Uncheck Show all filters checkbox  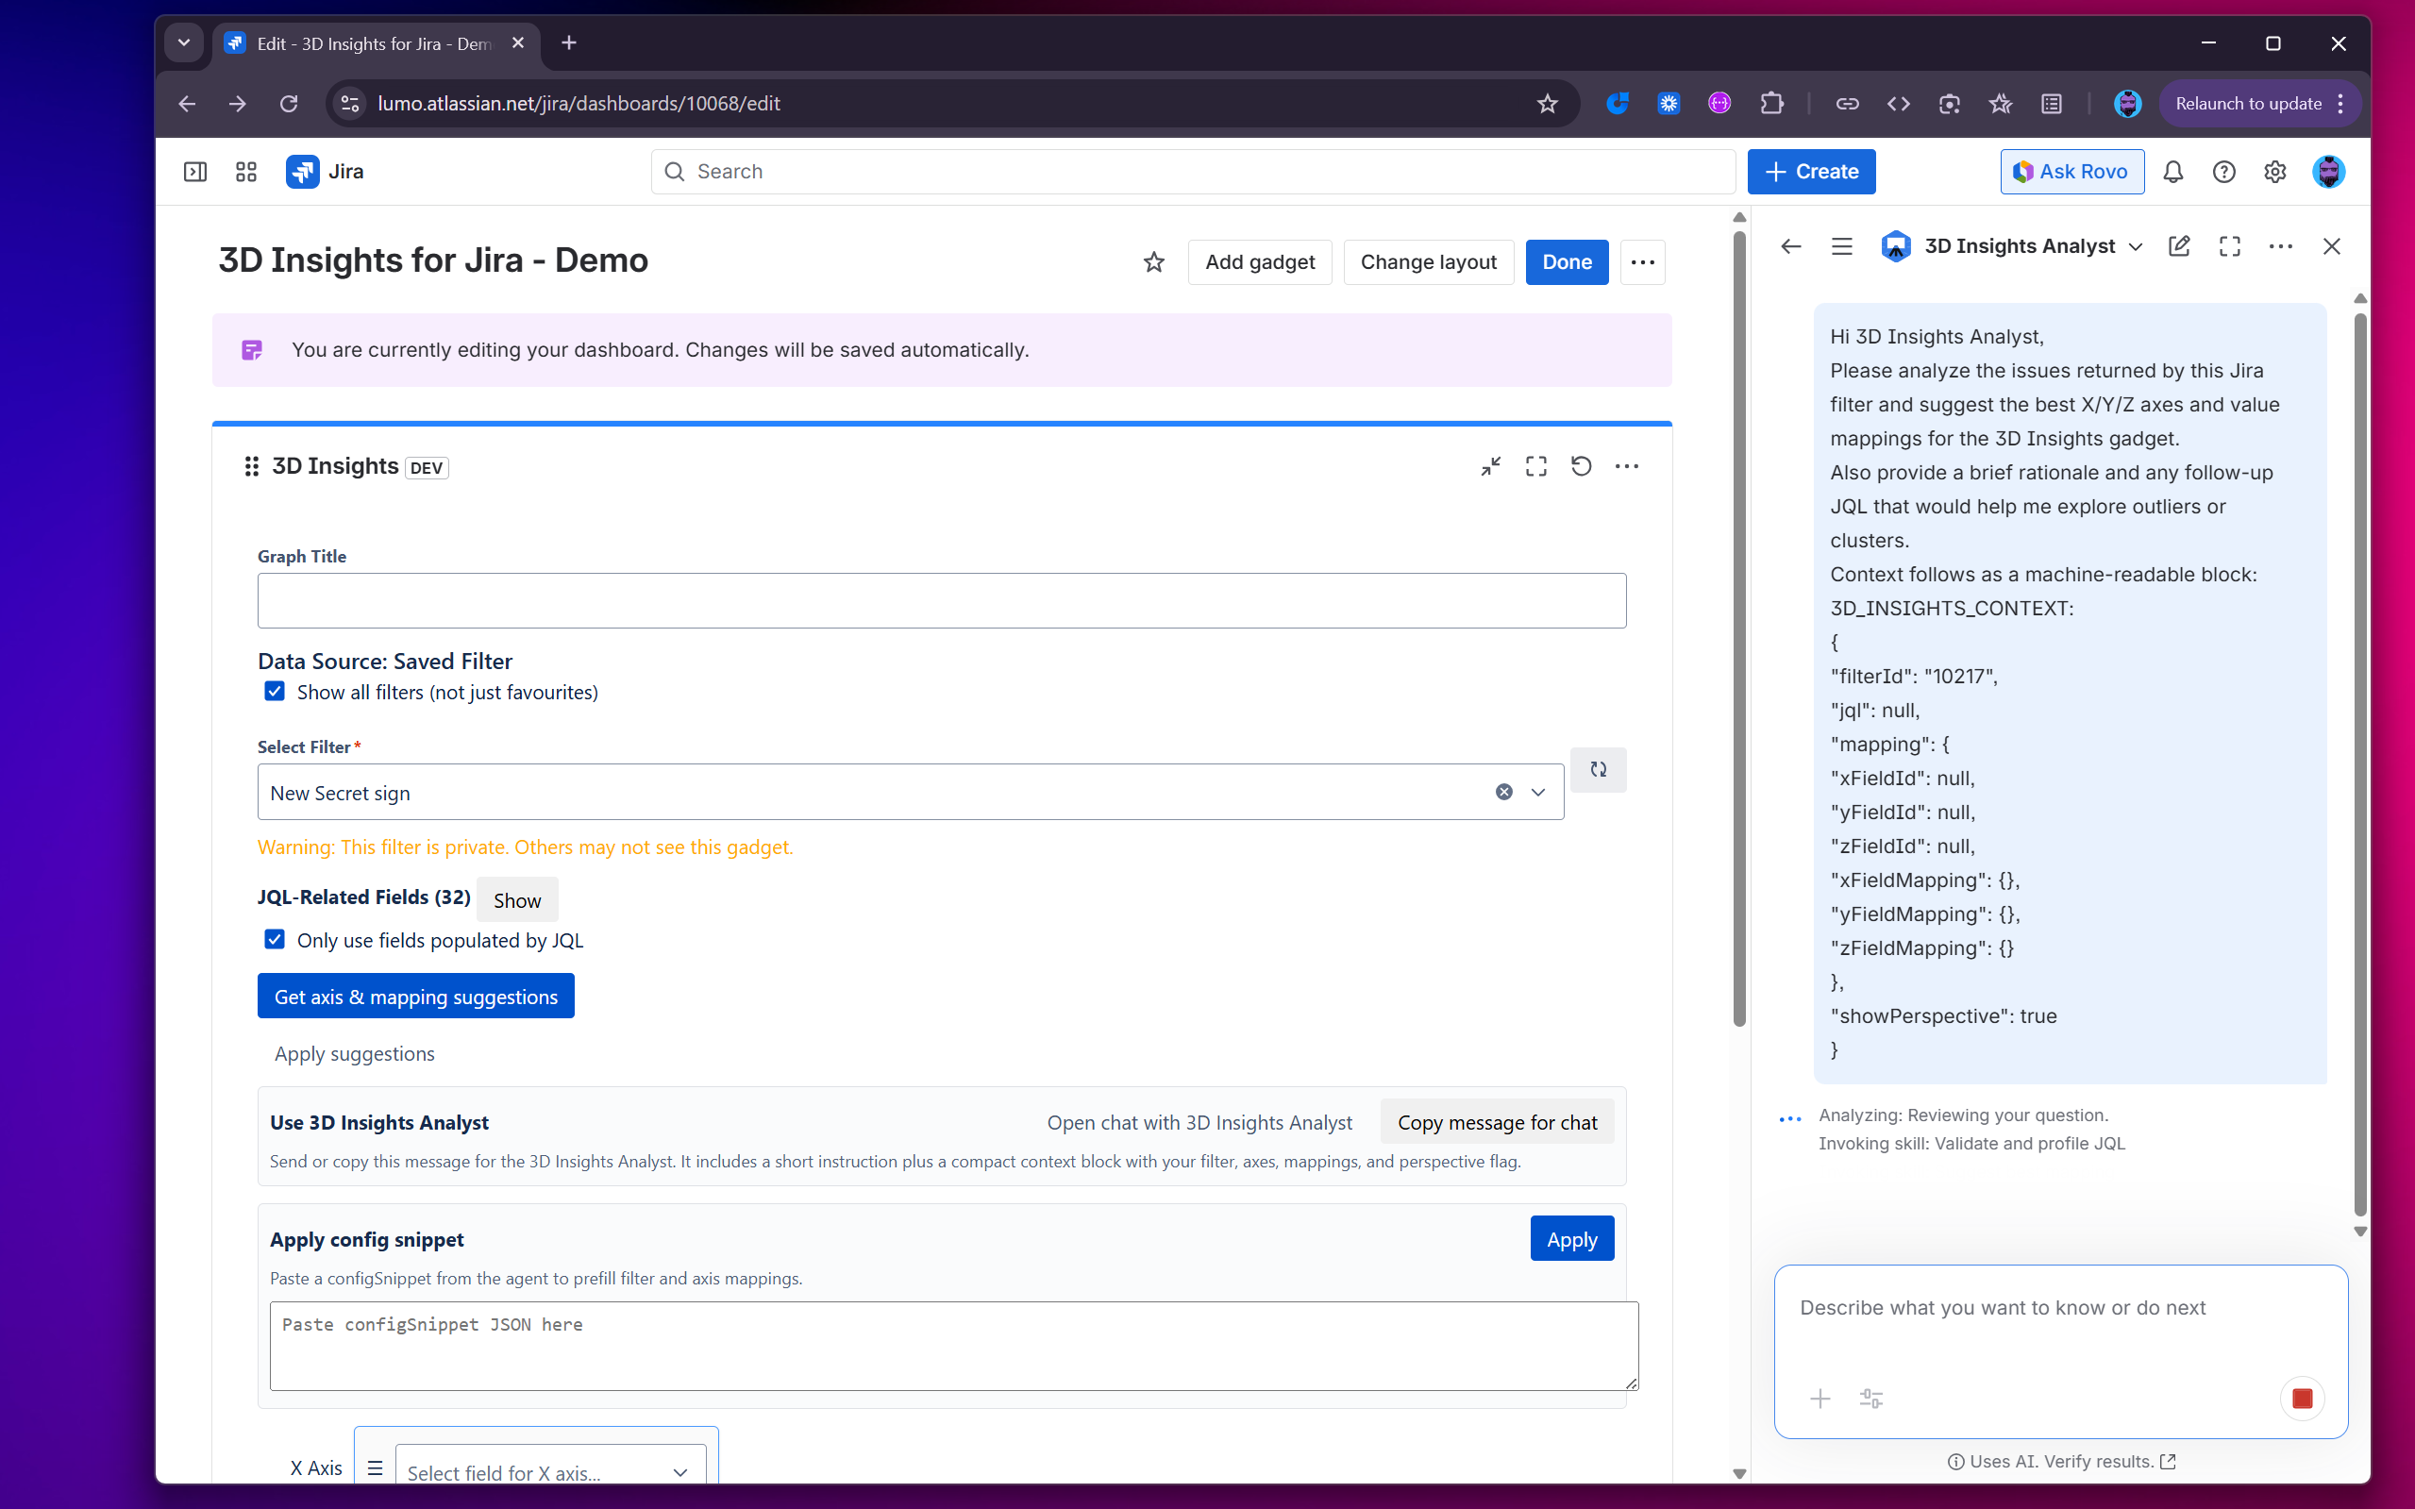tap(275, 692)
